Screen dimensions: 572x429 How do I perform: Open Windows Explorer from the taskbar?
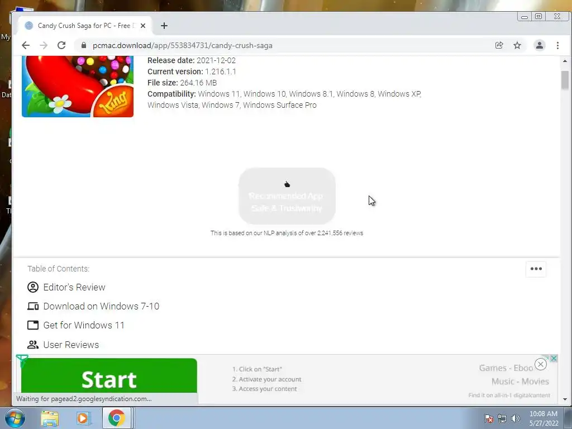(50, 418)
